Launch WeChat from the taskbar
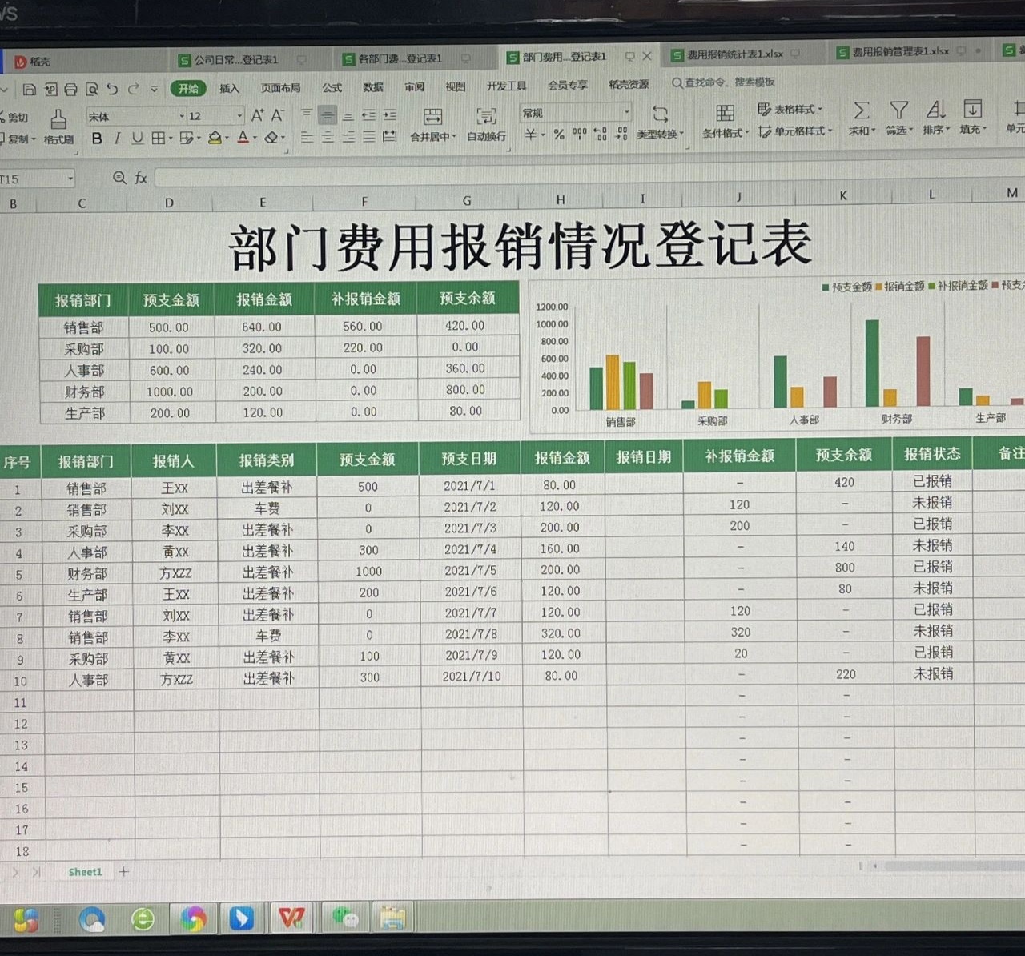 click(344, 919)
